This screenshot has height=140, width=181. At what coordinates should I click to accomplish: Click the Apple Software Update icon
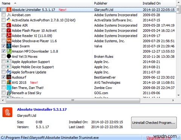(9, 72)
